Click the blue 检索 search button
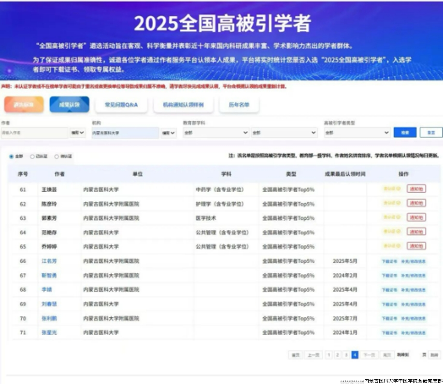443x384 pixels. [405, 132]
